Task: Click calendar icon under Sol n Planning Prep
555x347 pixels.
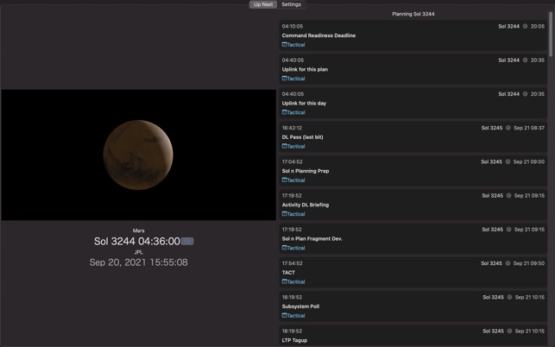Action: click(284, 180)
